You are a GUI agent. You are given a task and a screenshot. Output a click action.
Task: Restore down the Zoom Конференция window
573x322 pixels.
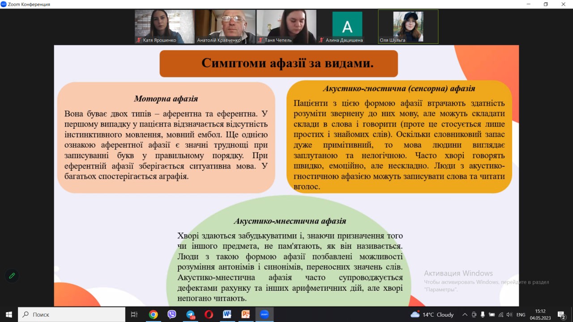pyautogui.click(x=546, y=4)
